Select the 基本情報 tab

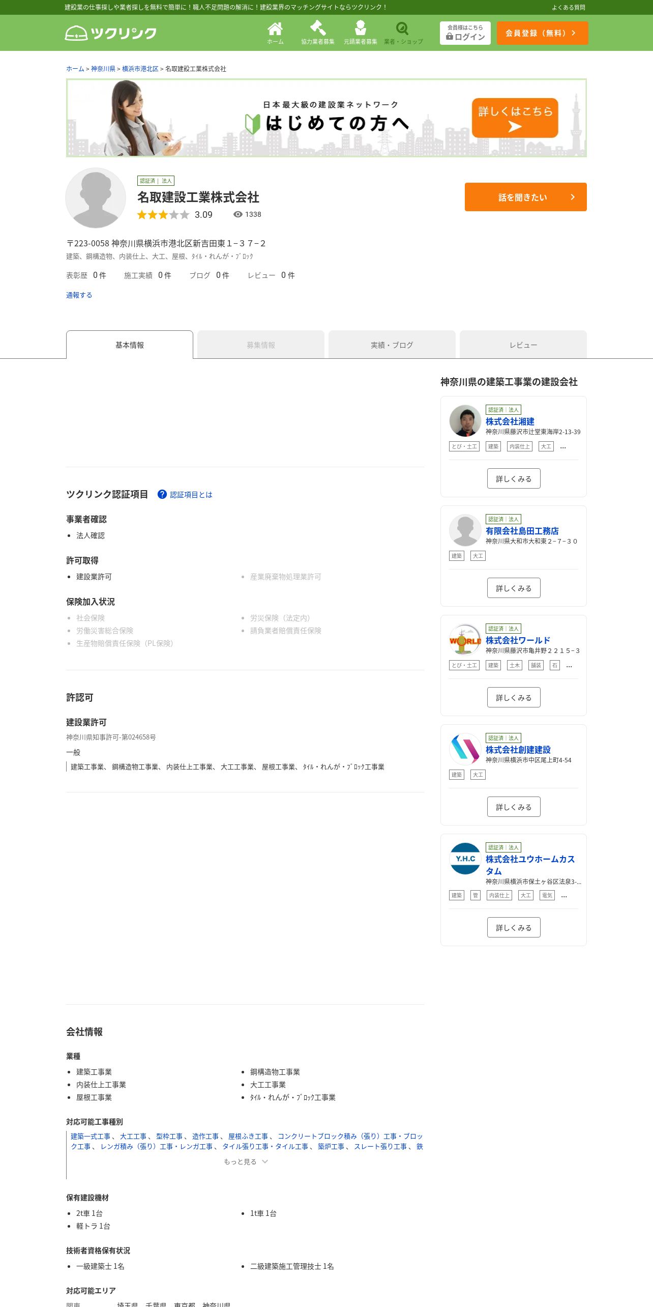[130, 345]
